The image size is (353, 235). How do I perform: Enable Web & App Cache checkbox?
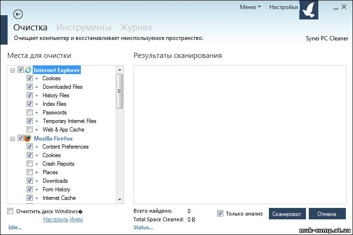point(29,129)
